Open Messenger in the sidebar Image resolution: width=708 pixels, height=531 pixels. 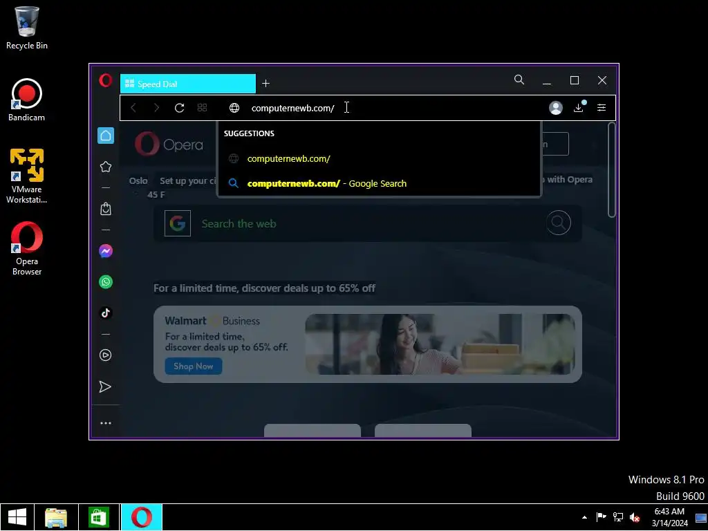(x=106, y=251)
